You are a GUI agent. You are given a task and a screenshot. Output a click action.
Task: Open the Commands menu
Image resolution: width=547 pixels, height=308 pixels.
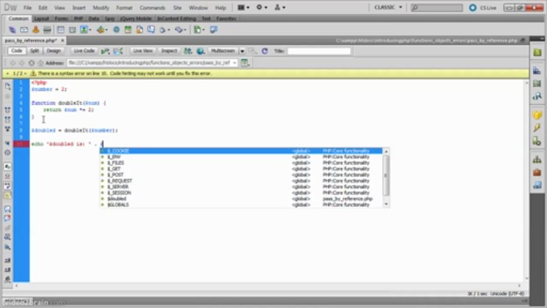point(152,8)
